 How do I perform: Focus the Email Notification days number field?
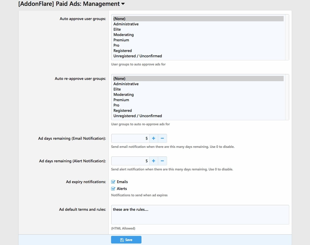point(130,138)
